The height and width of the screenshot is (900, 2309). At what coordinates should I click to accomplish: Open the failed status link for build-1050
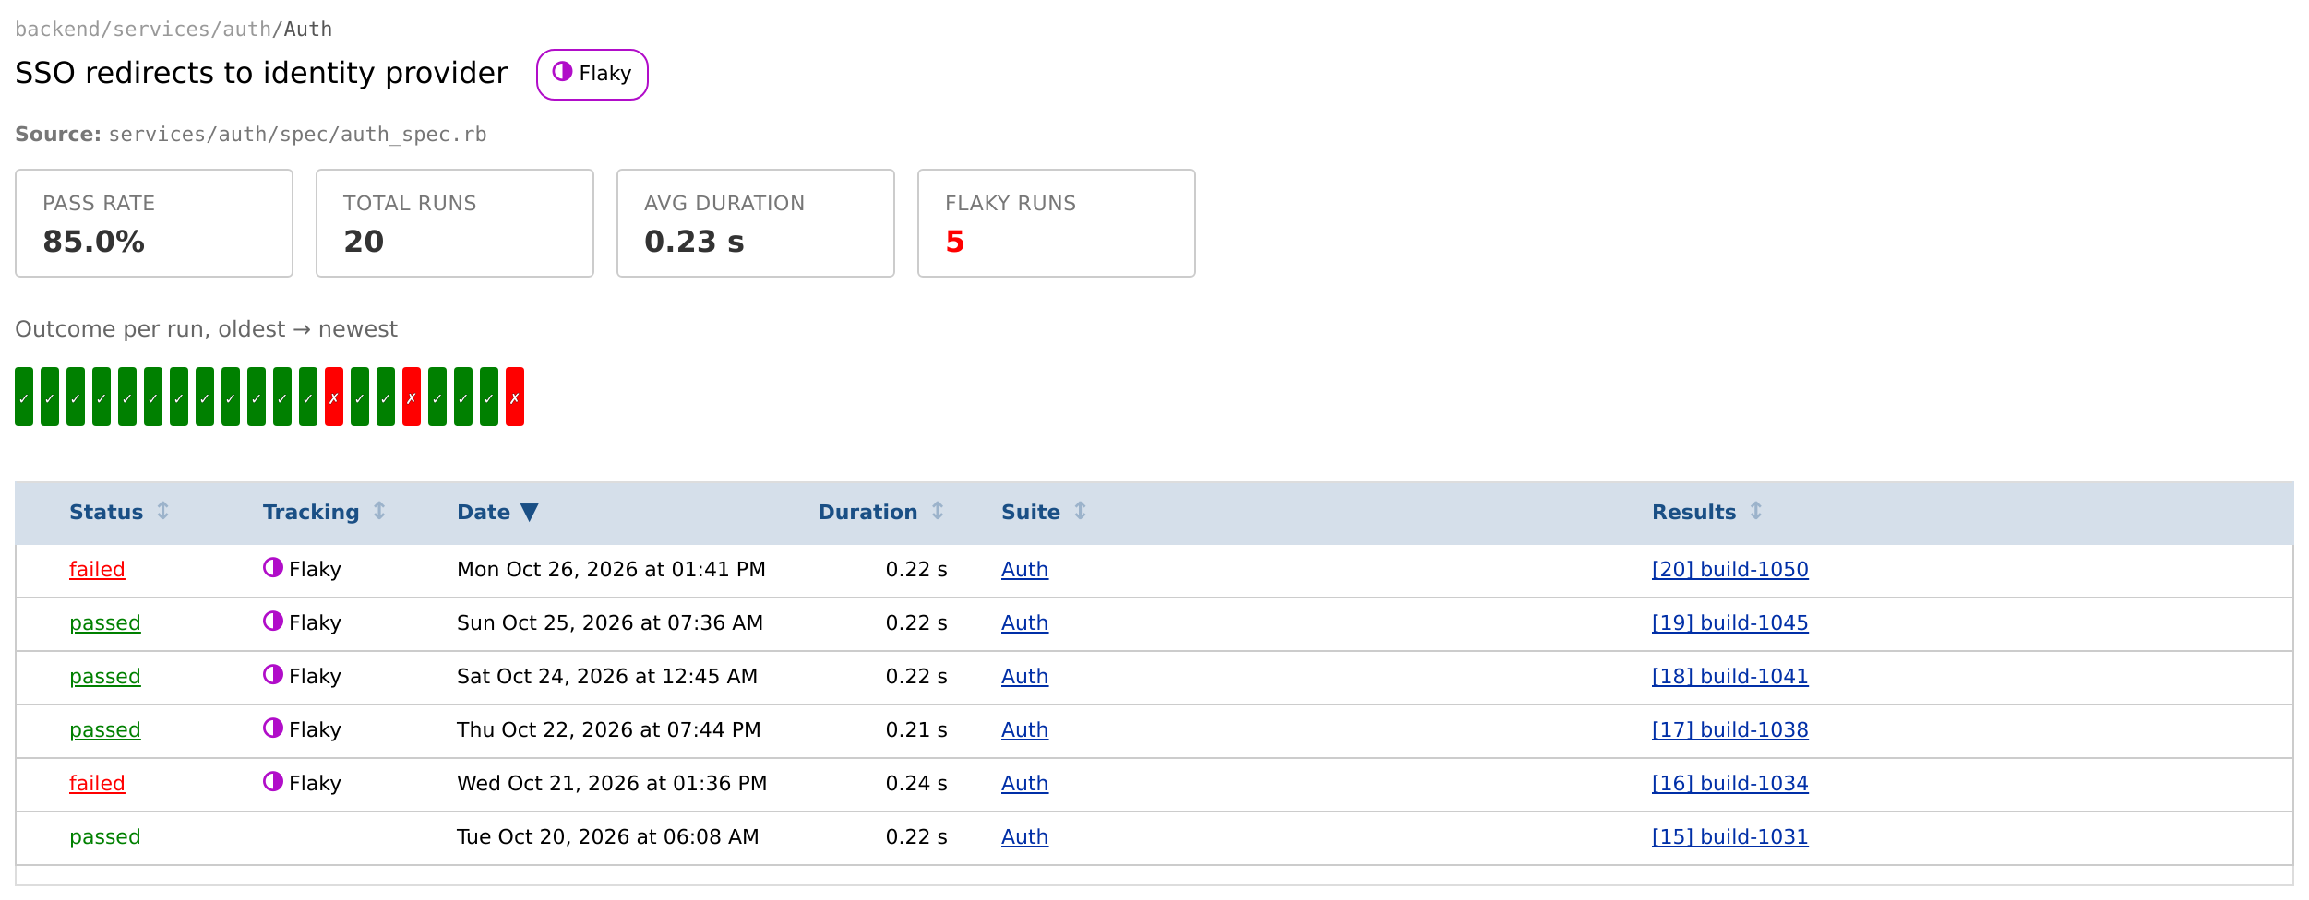coord(97,570)
